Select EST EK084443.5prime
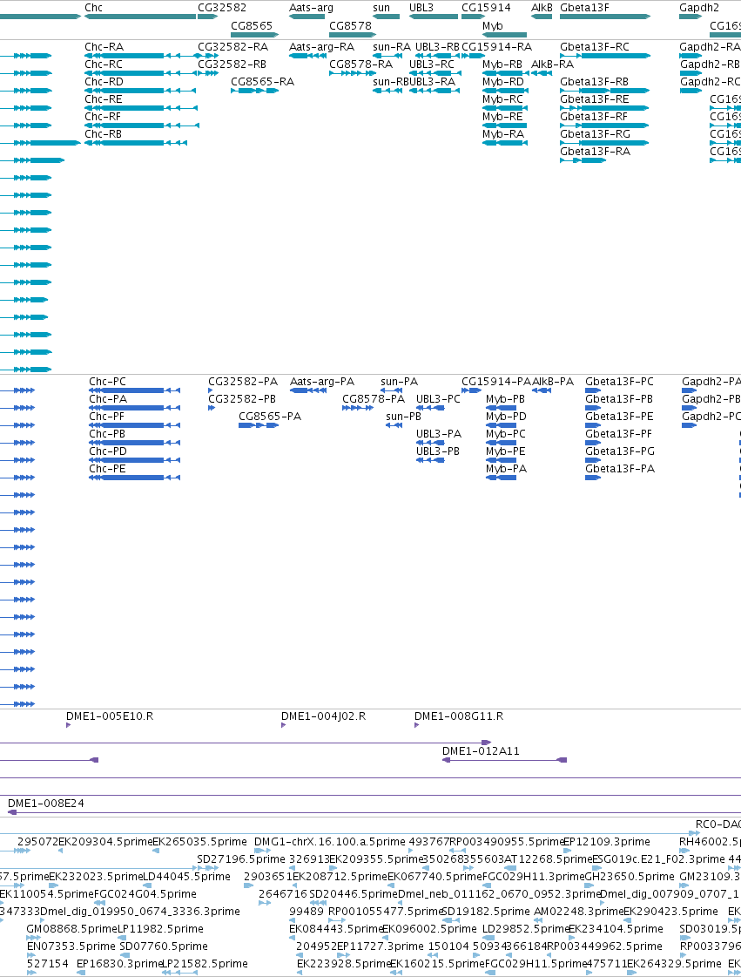This screenshot has width=741, height=977. point(335,929)
